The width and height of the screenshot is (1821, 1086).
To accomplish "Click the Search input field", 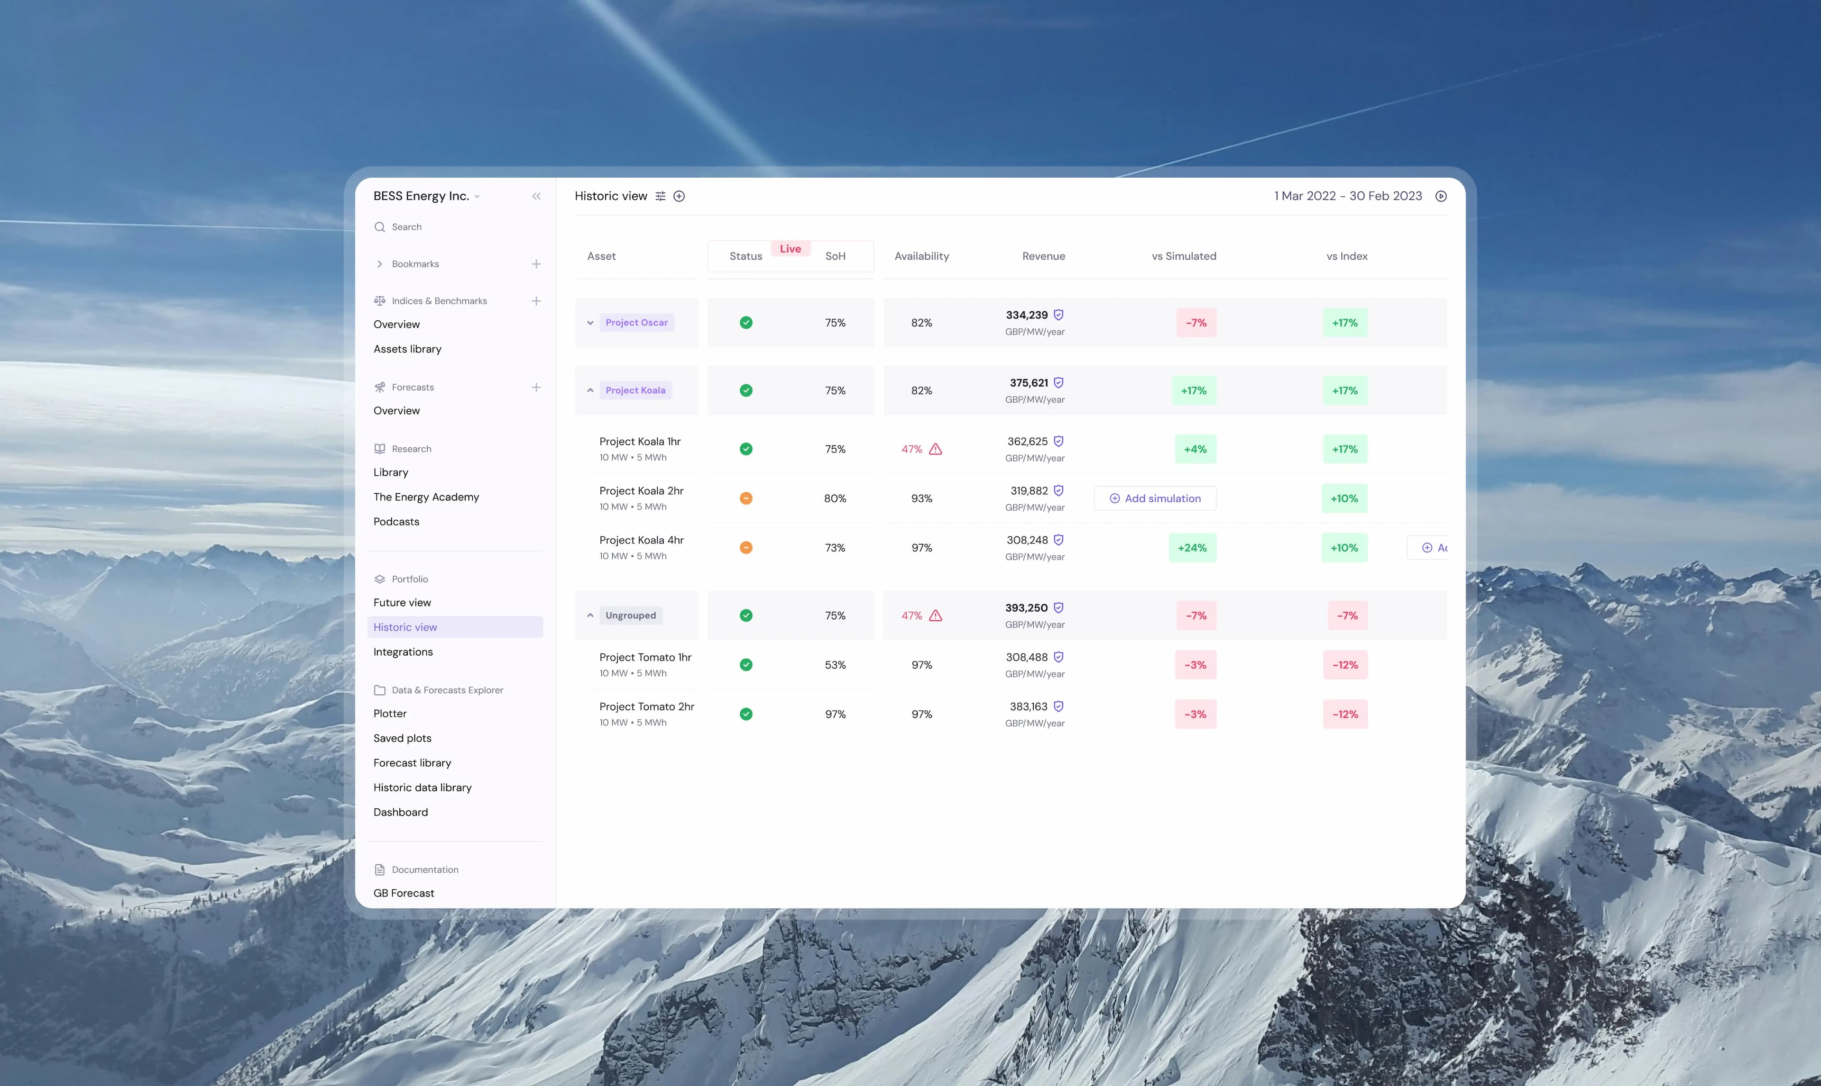I will [x=455, y=227].
